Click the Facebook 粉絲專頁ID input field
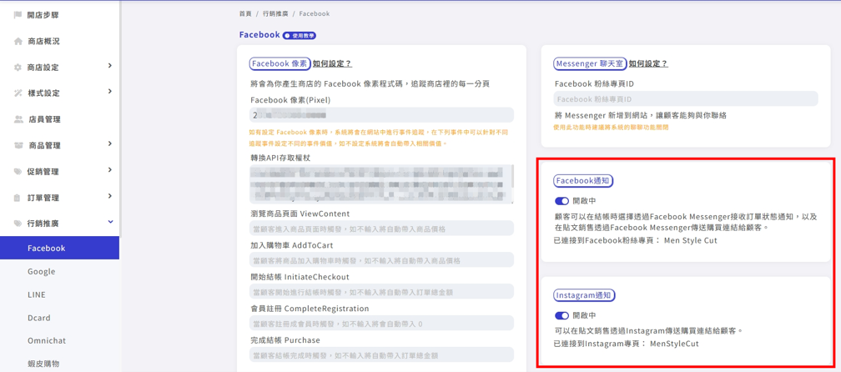 686,99
